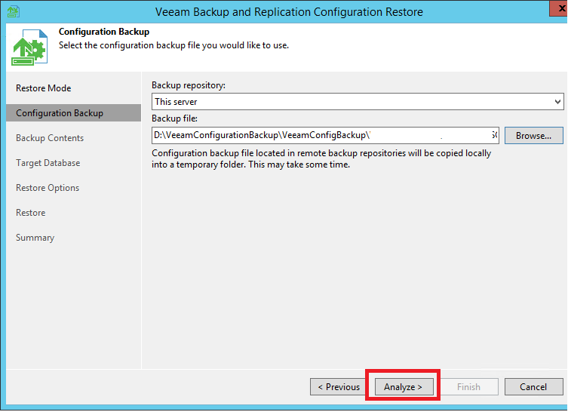This screenshot has width=568, height=412.
Task: Click the note about remote backup repositories
Action: pyautogui.click(x=321, y=158)
